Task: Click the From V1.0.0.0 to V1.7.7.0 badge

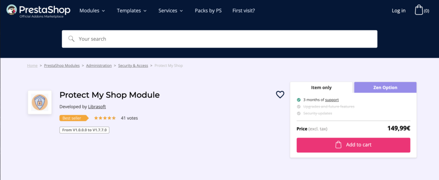Action: pyautogui.click(x=84, y=130)
